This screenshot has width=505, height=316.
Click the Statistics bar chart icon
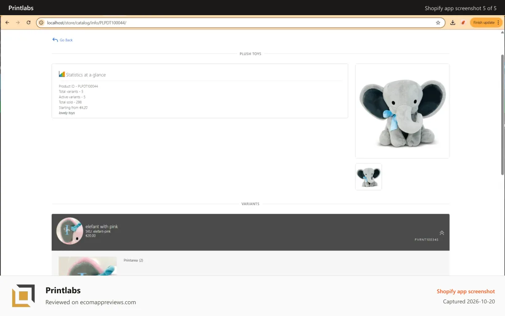62,74
